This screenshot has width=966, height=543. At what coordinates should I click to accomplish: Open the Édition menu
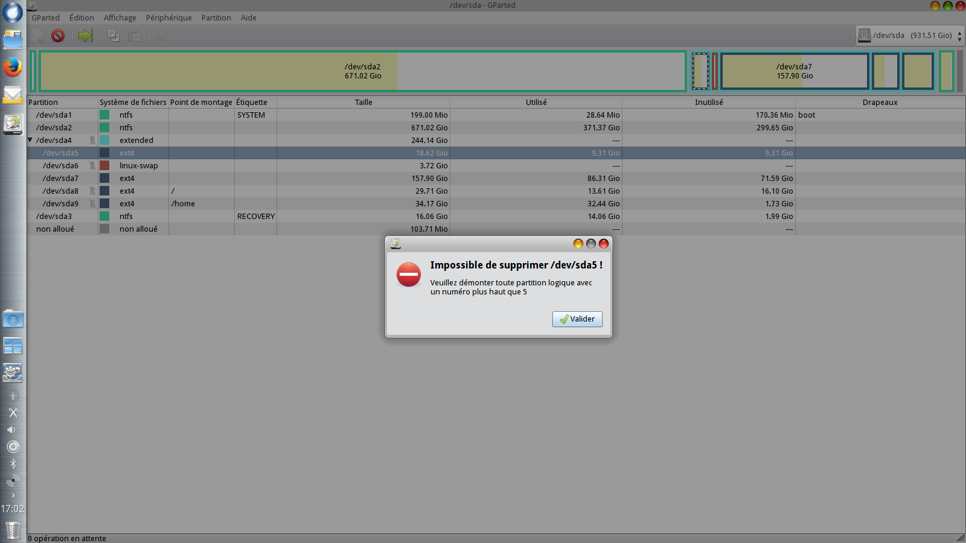point(82,18)
